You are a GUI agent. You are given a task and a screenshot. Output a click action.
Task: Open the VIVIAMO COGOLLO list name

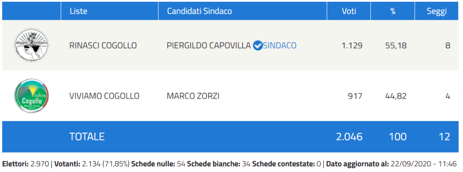(x=104, y=96)
